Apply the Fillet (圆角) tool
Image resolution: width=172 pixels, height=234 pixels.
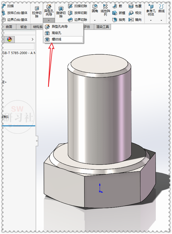click(95, 8)
